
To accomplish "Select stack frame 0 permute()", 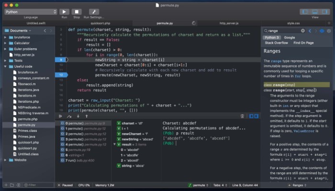I will click(83, 123).
